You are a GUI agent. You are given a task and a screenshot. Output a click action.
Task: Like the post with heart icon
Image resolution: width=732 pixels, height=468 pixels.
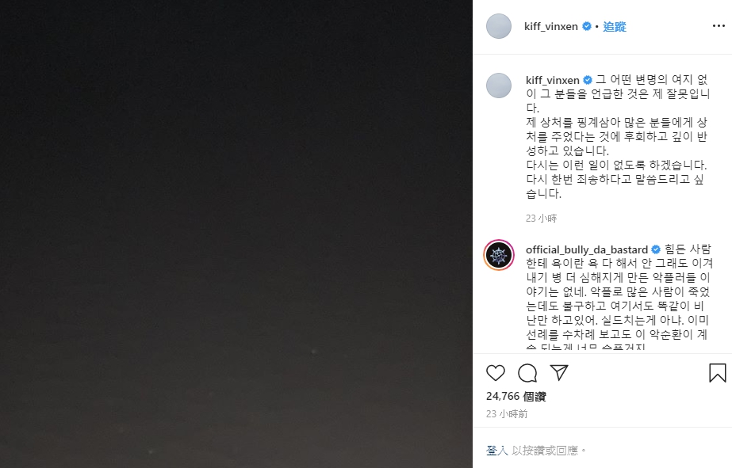496,373
